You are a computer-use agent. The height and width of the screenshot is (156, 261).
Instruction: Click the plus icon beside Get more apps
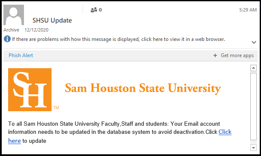point(215,55)
